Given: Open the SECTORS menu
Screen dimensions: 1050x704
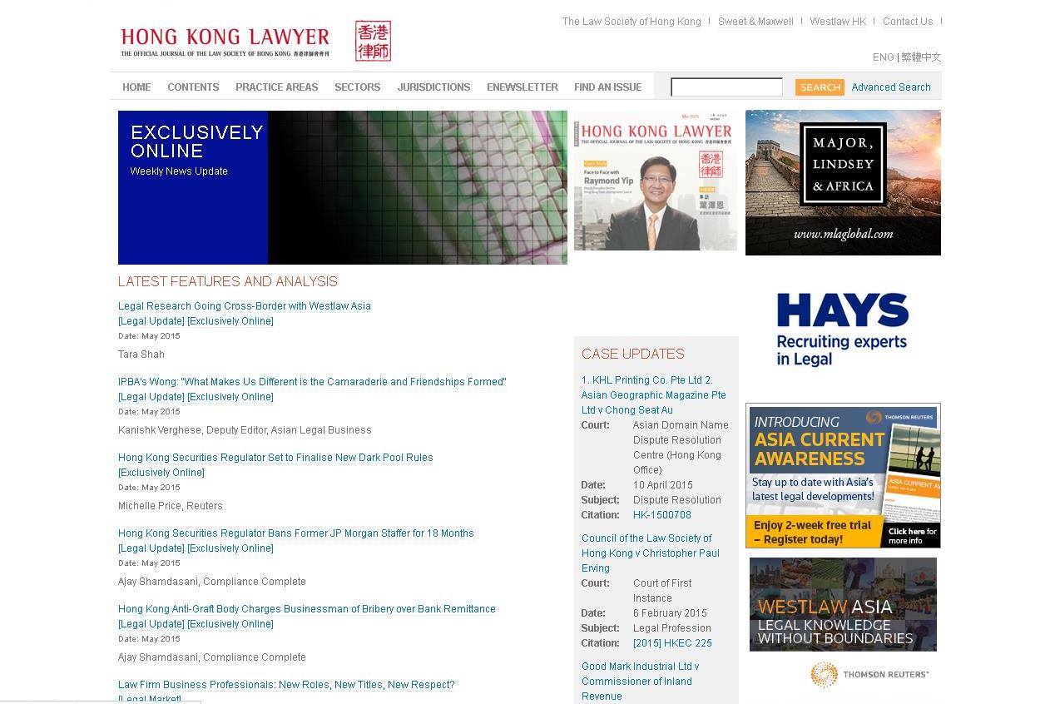Looking at the screenshot, I should [358, 87].
